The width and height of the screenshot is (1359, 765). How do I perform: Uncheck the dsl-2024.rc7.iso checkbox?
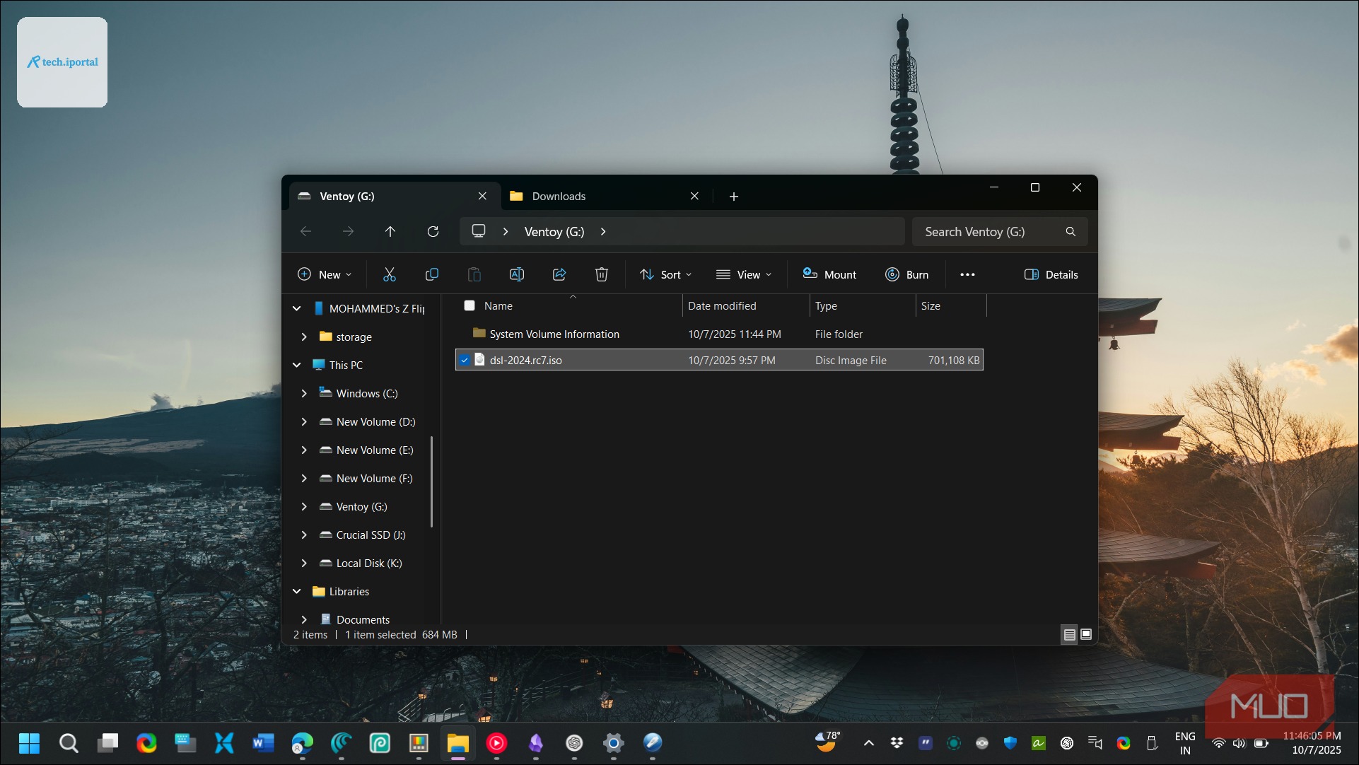click(465, 360)
